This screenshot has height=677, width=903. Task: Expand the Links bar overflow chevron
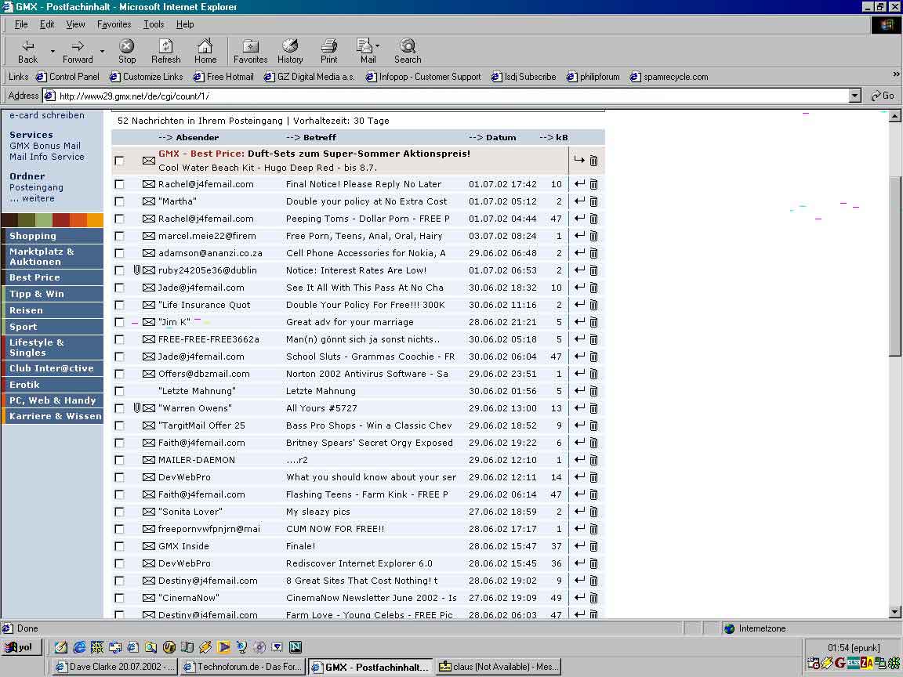[896, 74]
